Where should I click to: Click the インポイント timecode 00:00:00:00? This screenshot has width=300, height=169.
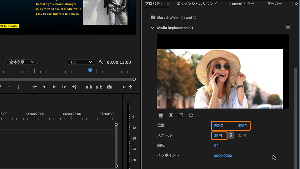point(223,156)
